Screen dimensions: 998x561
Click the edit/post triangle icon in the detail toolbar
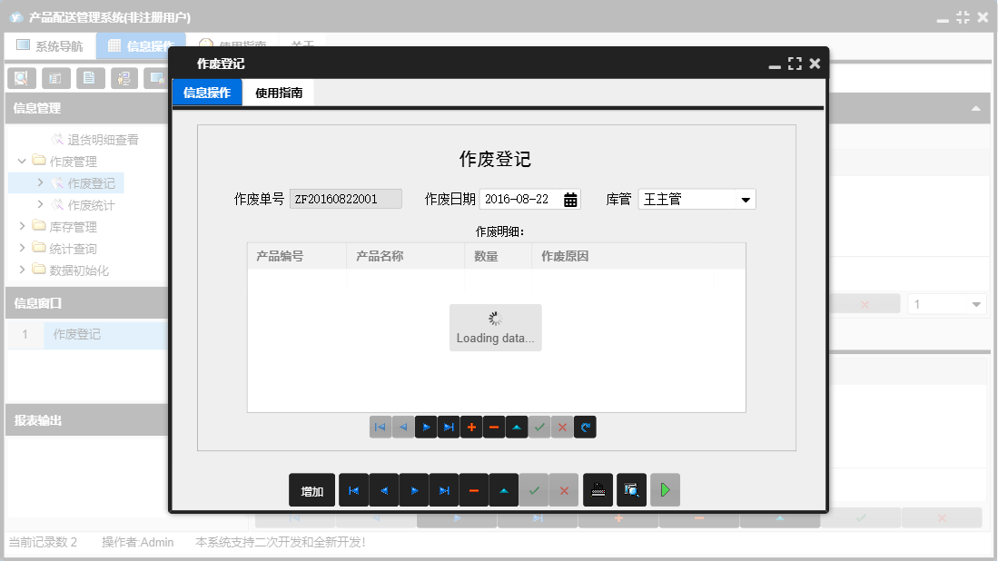tap(517, 427)
